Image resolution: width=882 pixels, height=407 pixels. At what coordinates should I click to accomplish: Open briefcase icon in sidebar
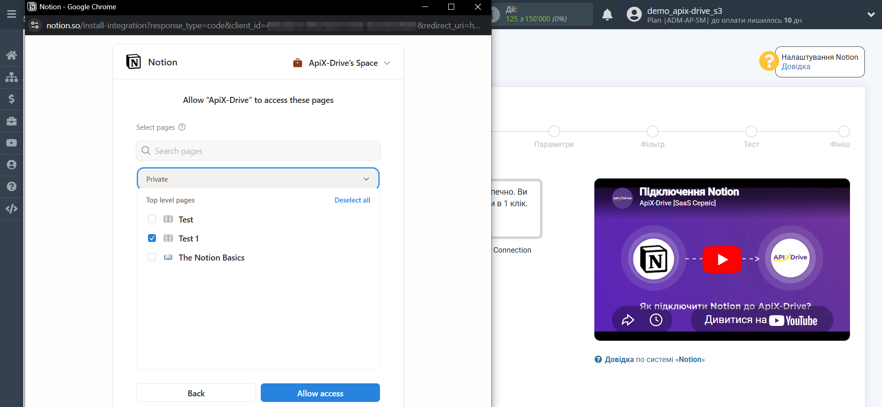[12, 121]
